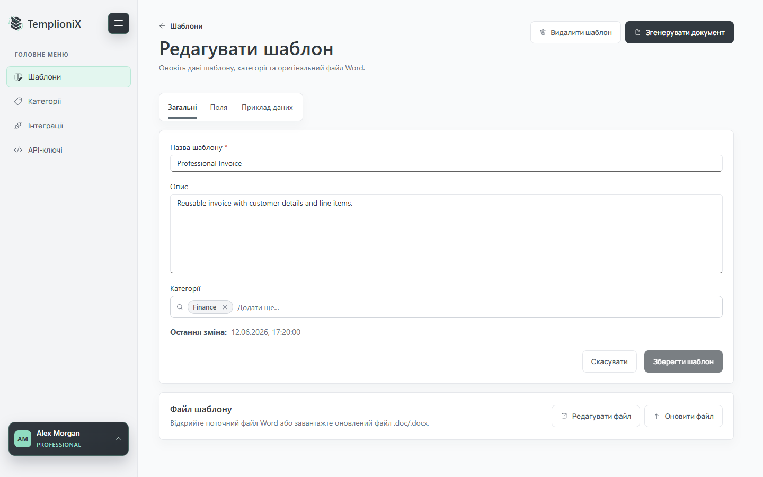This screenshot has height=477, width=763.
Task: Click the PROFESSIONAL plan label
Action: point(59,445)
